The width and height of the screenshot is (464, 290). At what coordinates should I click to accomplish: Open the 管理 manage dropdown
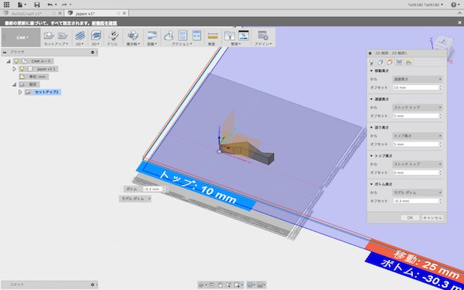236,44
